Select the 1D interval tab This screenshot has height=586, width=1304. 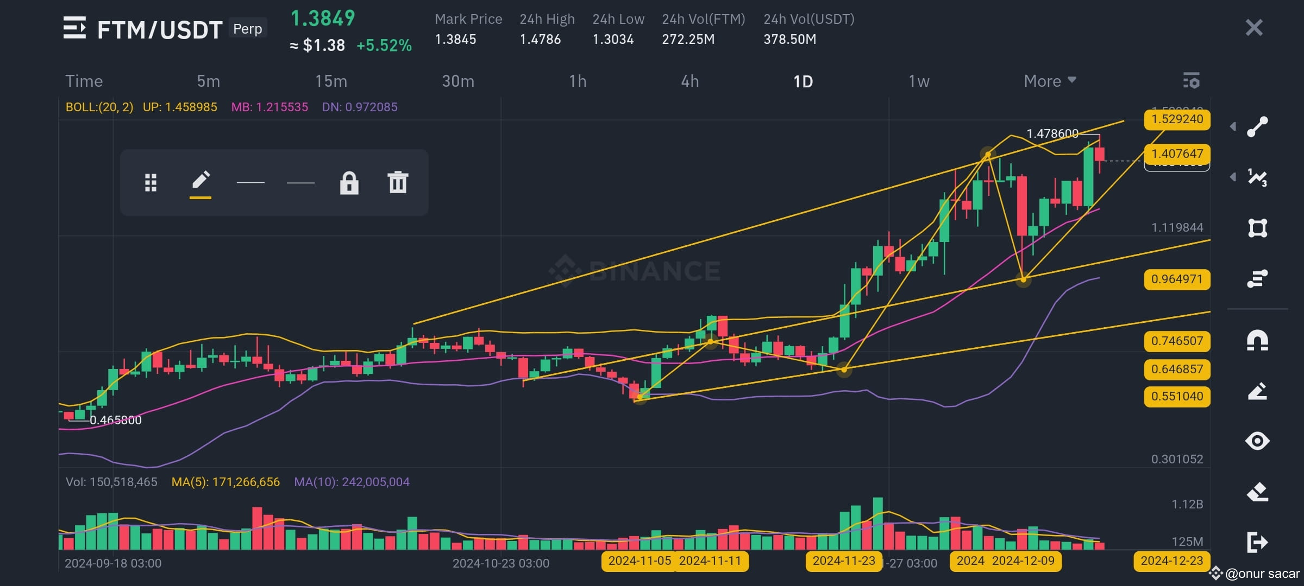803,81
